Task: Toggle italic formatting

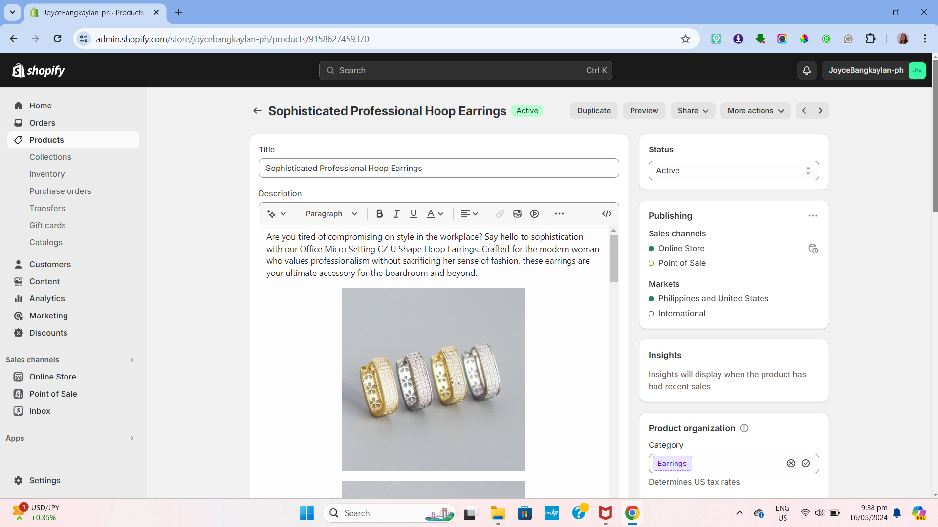Action: click(396, 214)
